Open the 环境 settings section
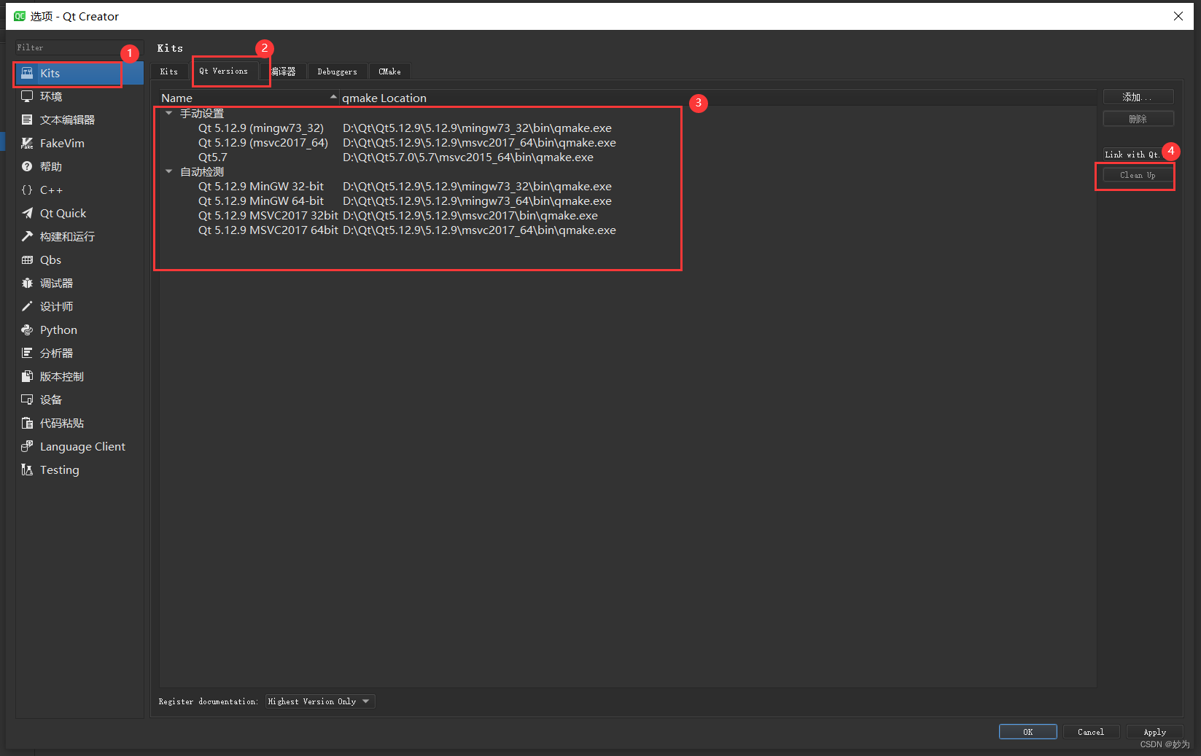This screenshot has width=1201, height=756. pos(51,96)
